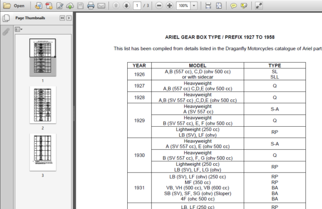Zoom in with the plus button
The width and height of the screenshot is (322, 209).
[170, 5]
